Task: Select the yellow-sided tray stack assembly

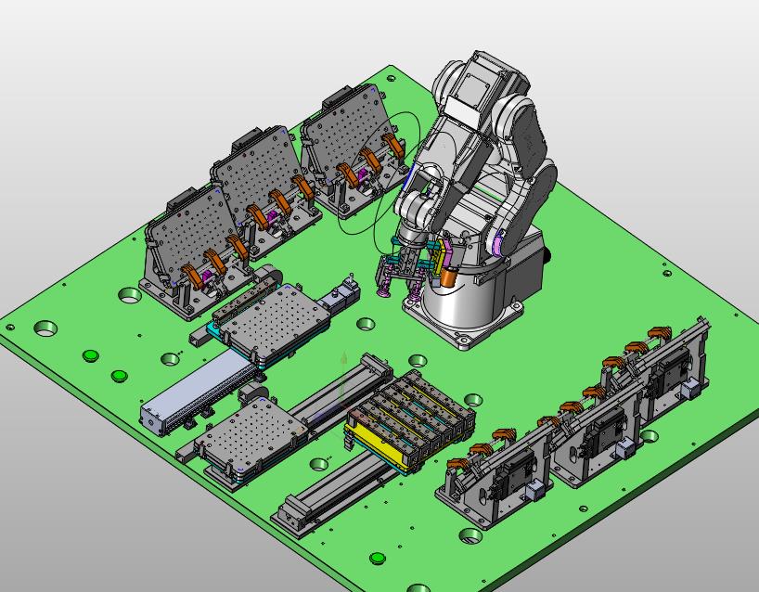Action: pyautogui.click(x=406, y=422)
